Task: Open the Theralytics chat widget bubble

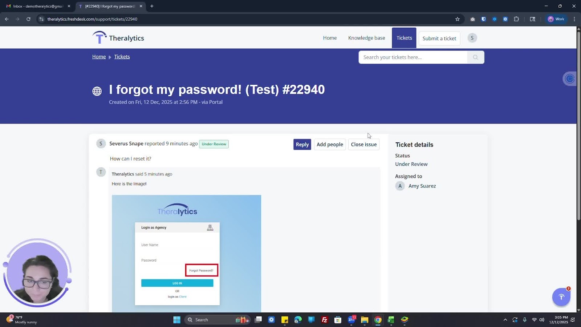Action: tap(561, 297)
